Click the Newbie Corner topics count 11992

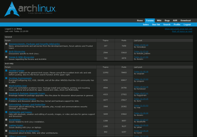pyautogui.click(x=105, y=73)
